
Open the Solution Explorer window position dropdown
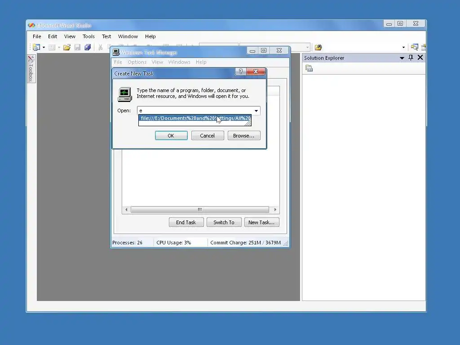(x=402, y=58)
